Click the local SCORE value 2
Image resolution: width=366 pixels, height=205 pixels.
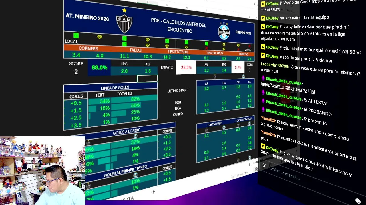coord(76,72)
